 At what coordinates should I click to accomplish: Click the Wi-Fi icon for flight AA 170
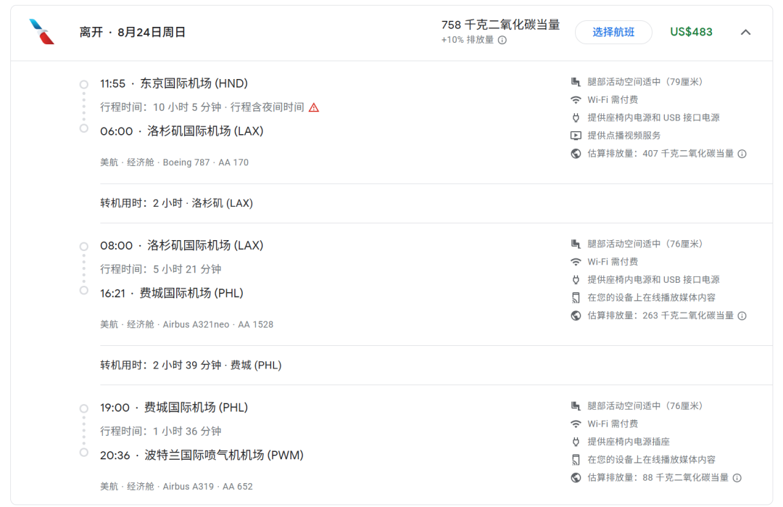pos(576,100)
